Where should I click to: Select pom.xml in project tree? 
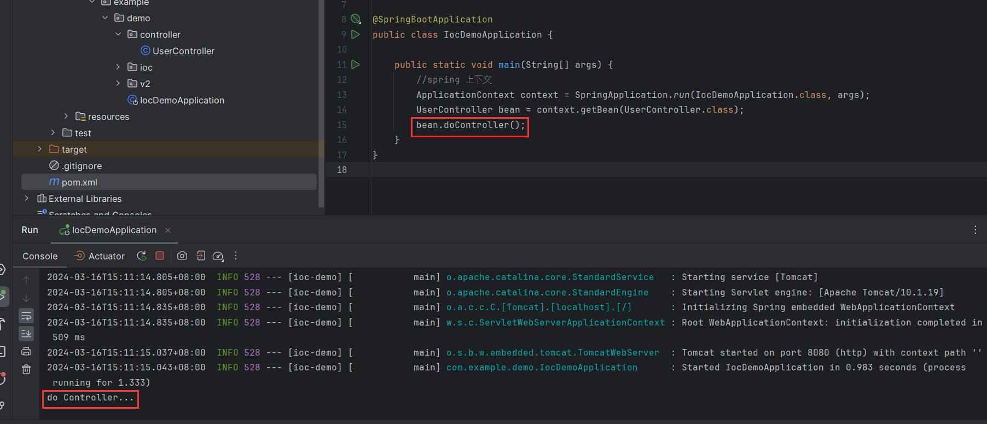[x=79, y=182]
